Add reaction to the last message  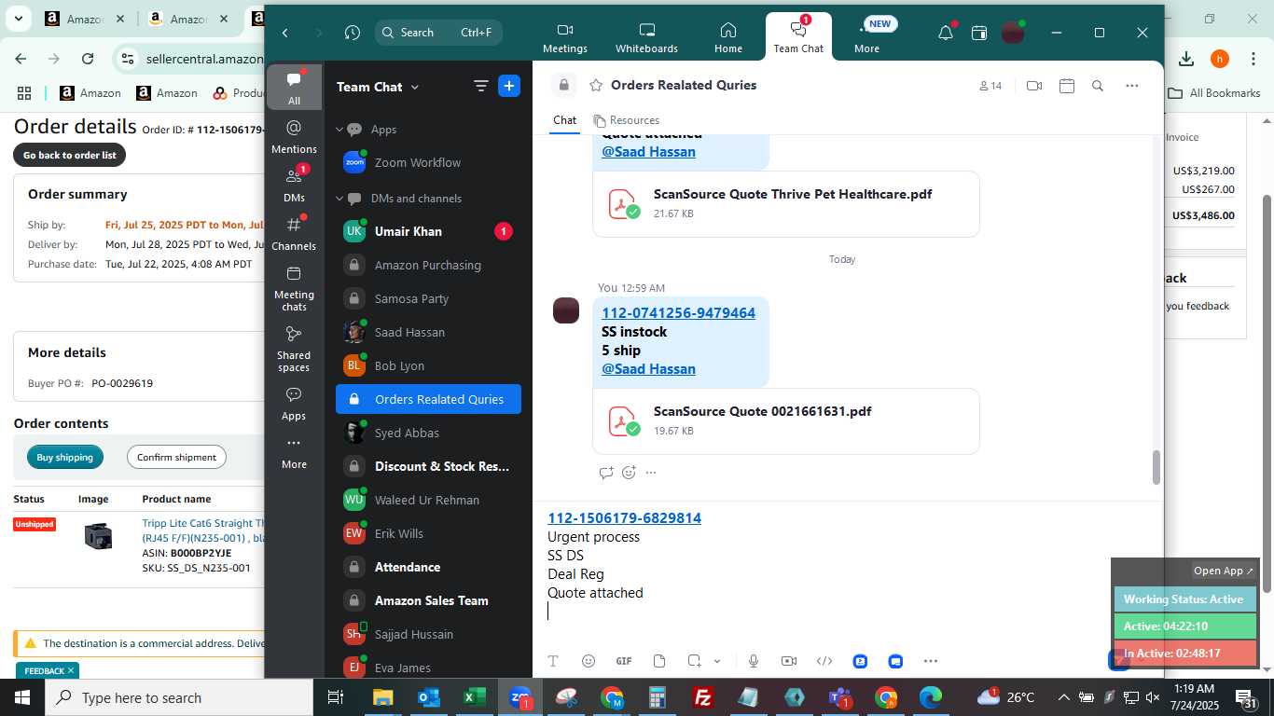629,473
